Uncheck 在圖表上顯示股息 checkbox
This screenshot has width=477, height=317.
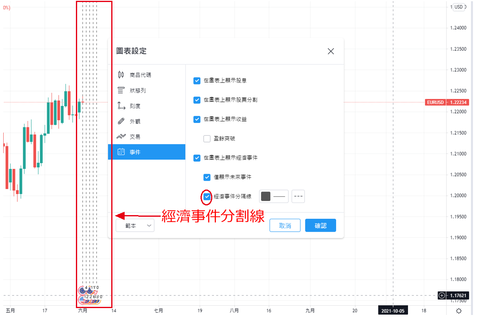(x=197, y=81)
